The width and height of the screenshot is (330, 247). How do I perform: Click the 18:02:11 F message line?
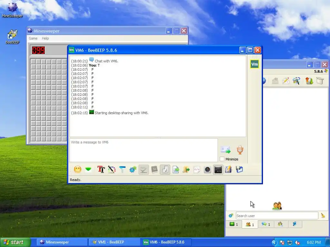(82, 107)
